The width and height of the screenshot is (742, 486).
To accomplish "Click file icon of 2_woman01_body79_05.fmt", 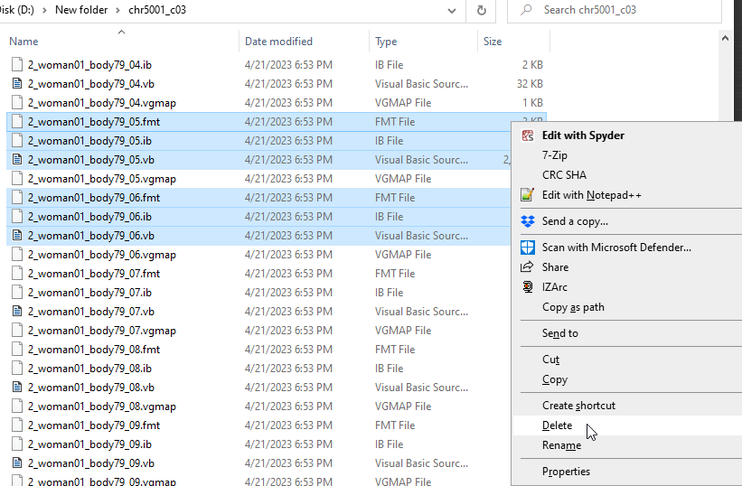I will click(17, 121).
